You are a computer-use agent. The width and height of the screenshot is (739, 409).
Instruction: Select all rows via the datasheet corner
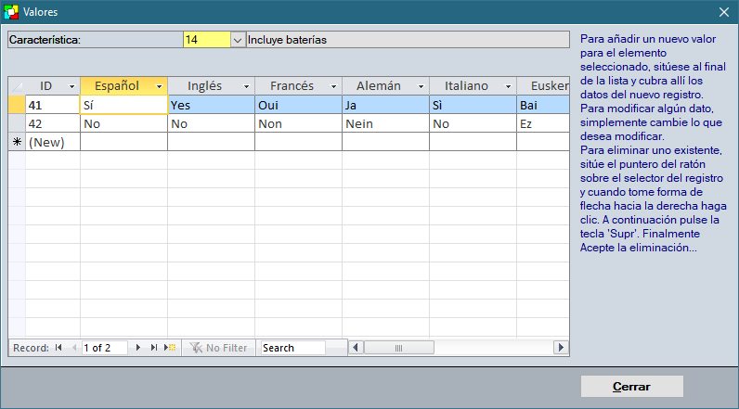[17, 86]
